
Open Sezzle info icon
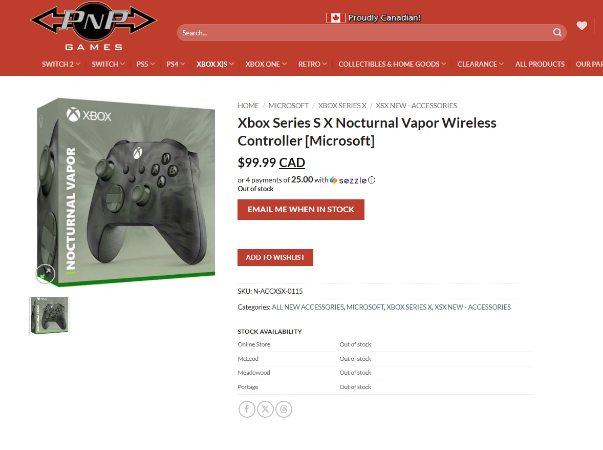click(372, 180)
